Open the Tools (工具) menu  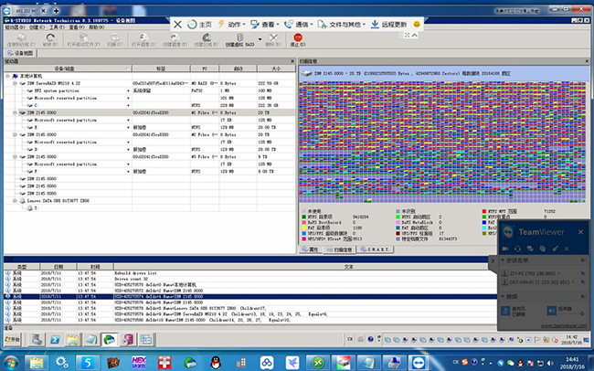pyautogui.click(x=56, y=27)
